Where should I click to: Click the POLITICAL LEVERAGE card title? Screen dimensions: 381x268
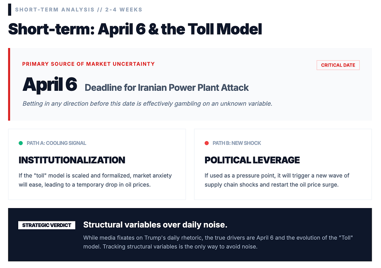tap(252, 160)
